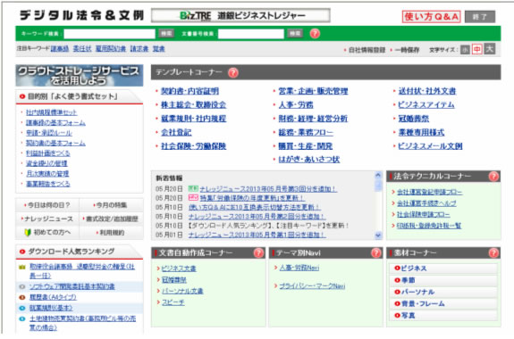Screen dimensions: 514x339
Task: Open 利用規約 menu item
Action: 111,232
